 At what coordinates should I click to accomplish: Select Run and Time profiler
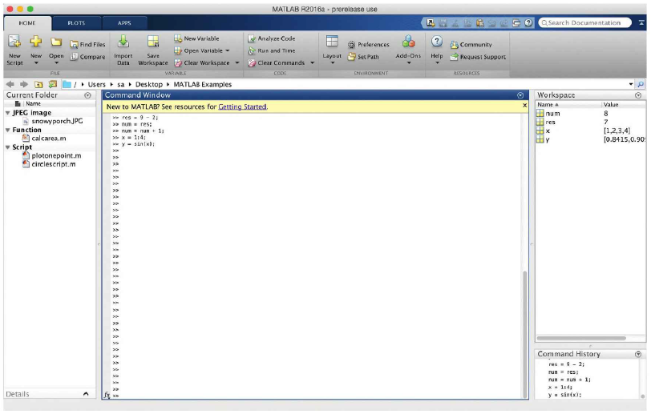pos(272,50)
